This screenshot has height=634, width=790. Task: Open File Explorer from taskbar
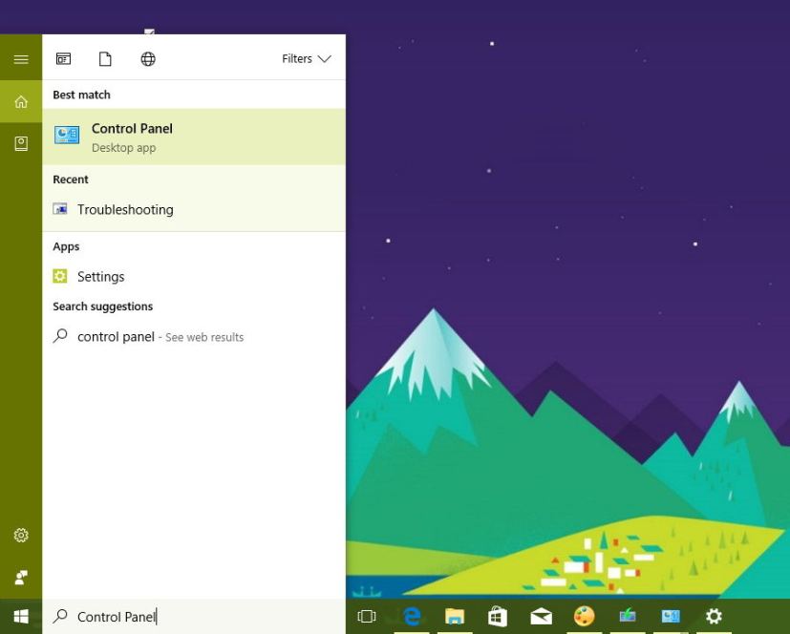coord(455,616)
